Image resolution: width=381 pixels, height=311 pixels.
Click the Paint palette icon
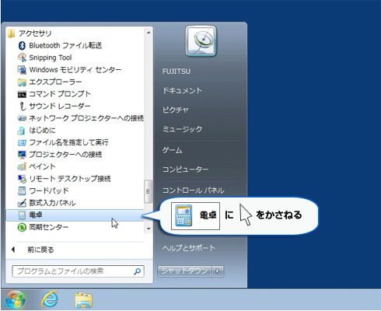click(22, 166)
